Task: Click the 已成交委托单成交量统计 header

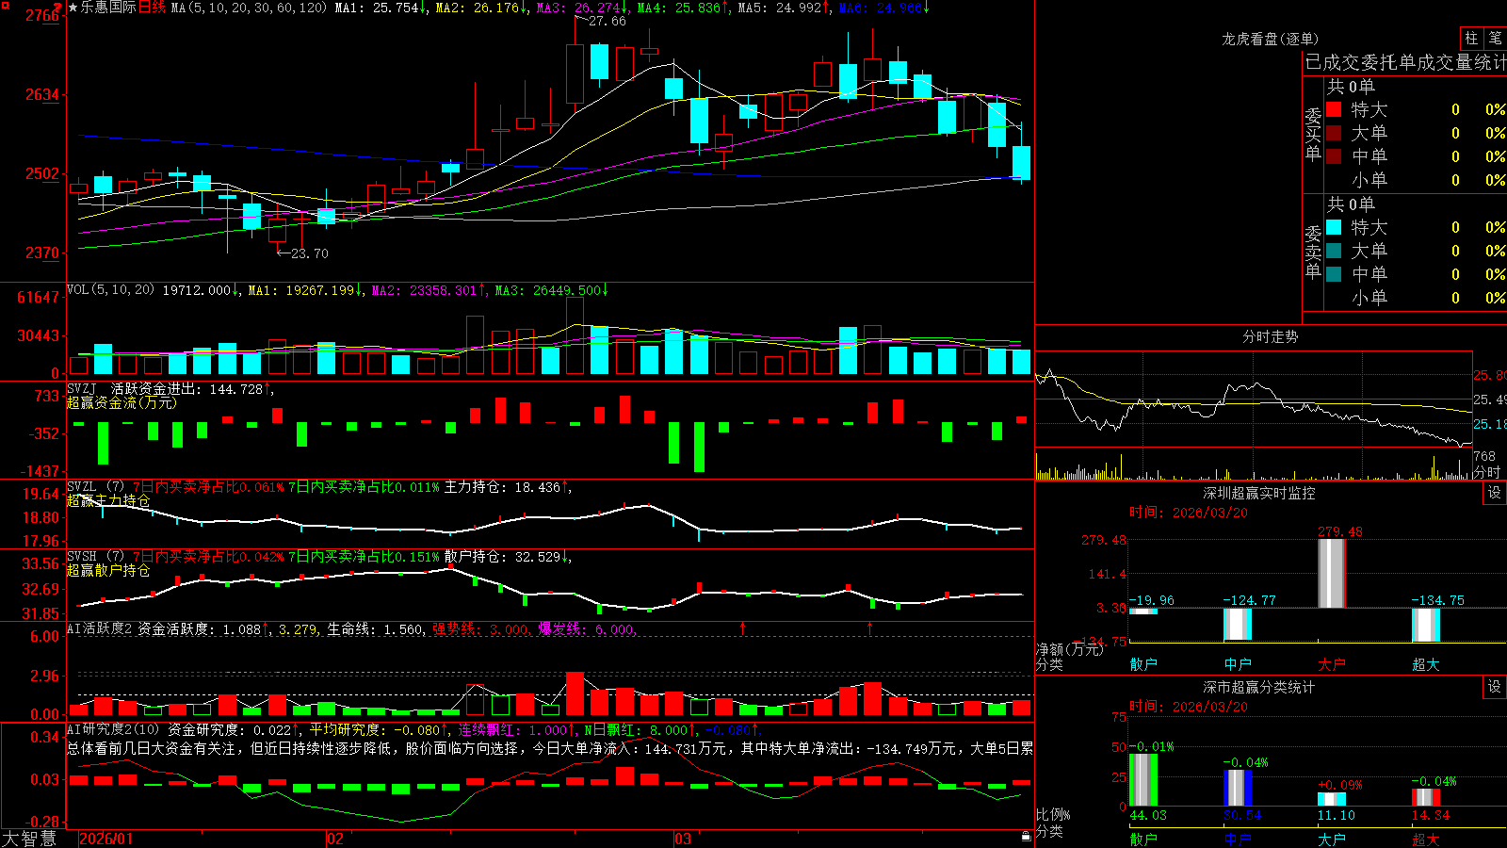Action: click(1405, 62)
